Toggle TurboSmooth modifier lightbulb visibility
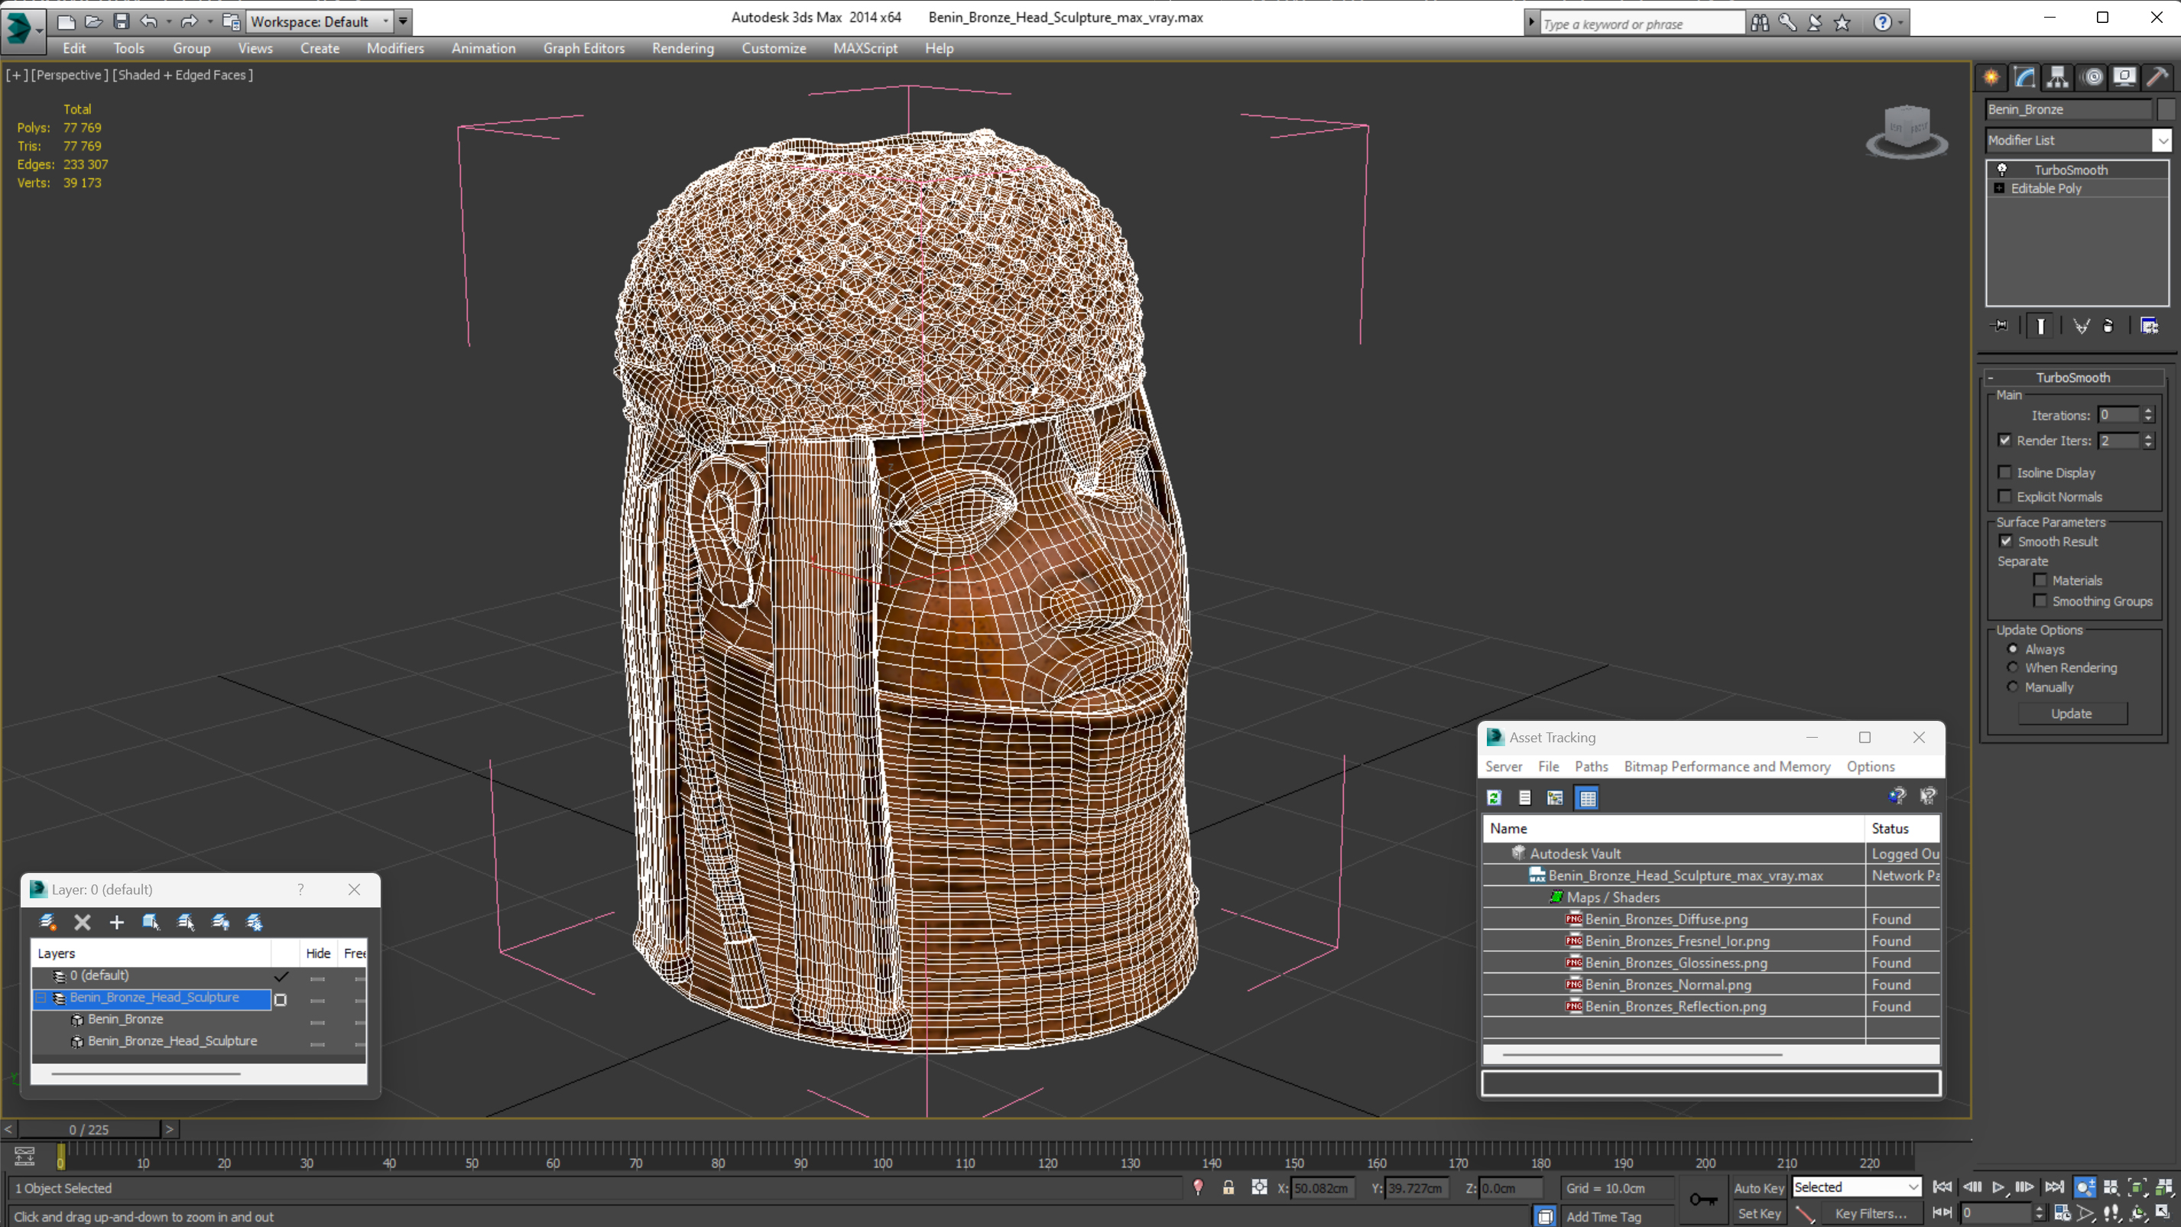This screenshot has height=1227, width=2181. [x=2002, y=170]
